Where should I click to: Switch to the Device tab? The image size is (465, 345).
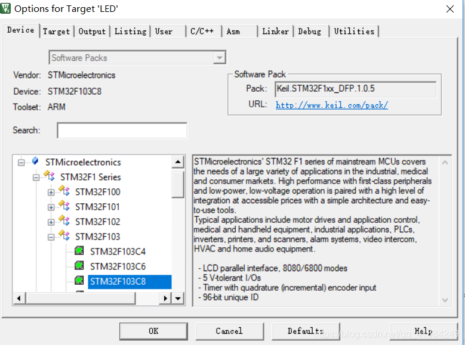tap(20, 30)
